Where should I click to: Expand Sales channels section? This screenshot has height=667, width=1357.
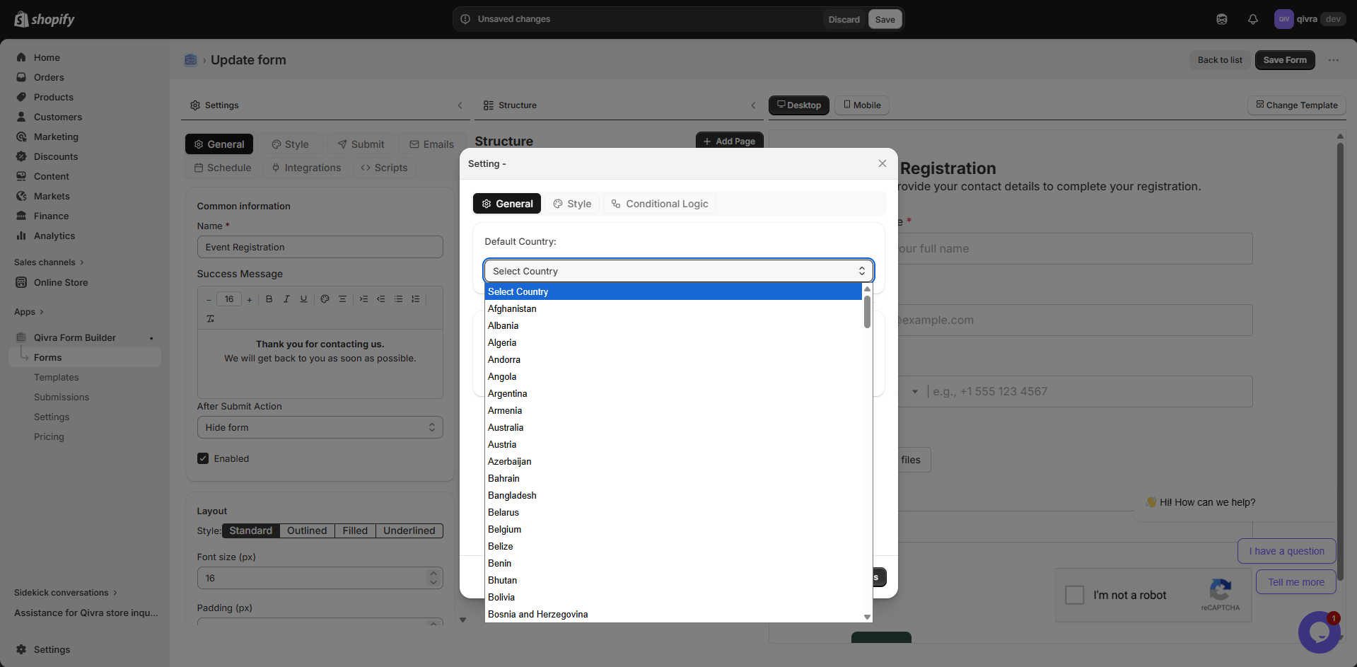pos(49,262)
